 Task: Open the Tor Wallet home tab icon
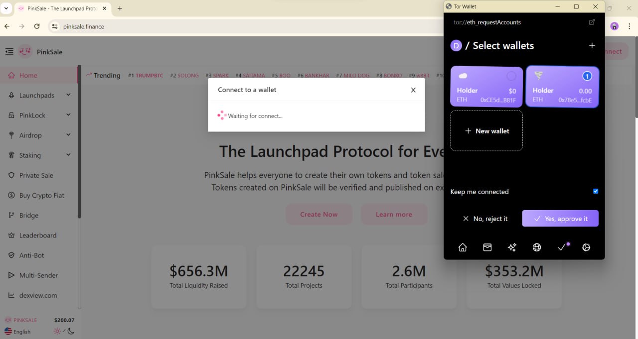click(x=463, y=247)
